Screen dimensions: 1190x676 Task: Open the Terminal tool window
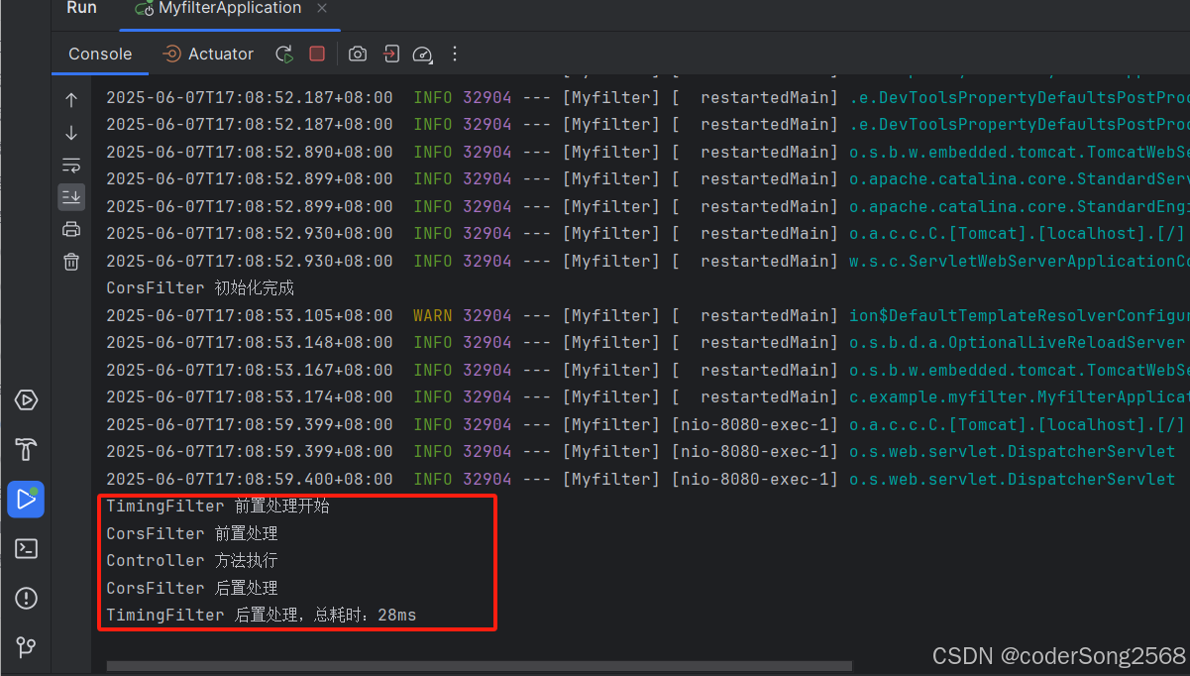pyautogui.click(x=26, y=548)
